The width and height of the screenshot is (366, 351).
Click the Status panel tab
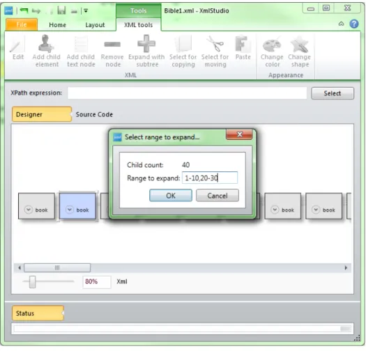pos(38,313)
